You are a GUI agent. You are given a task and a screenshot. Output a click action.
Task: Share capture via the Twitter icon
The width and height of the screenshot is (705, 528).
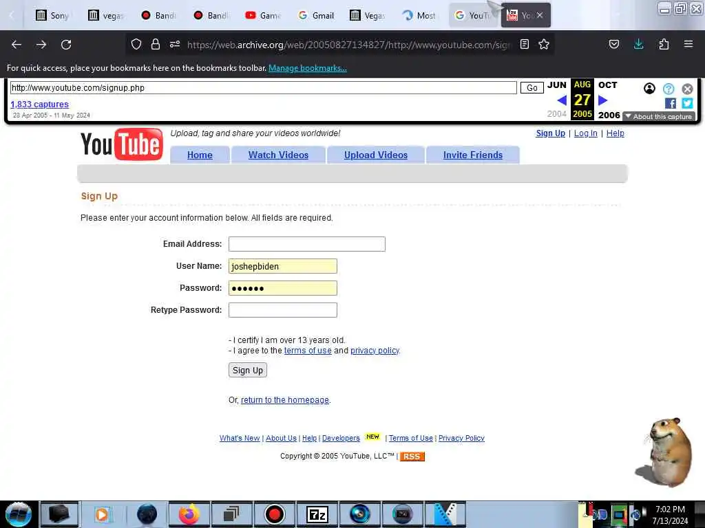coord(688,103)
